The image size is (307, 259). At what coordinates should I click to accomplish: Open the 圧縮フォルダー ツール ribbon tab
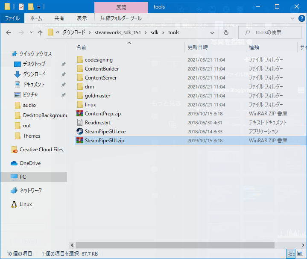121,18
